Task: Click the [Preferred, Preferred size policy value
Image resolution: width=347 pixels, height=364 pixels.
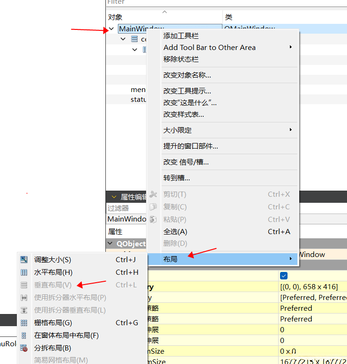Action: [313, 297]
